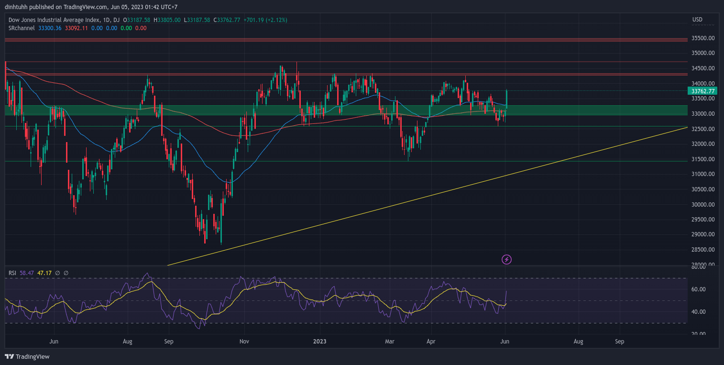
Task: Click the green 0.00 SRchannel value
Action: (x=126, y=28)
